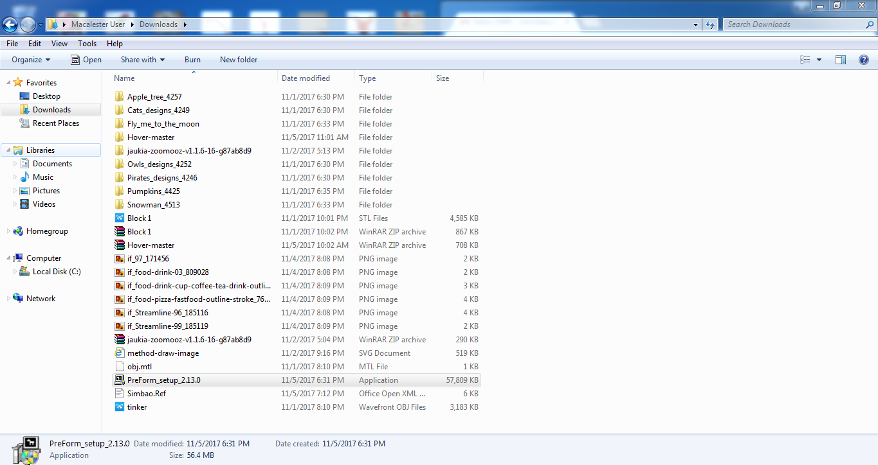The height and width of the screenshot is (465, 878).
Task: Open the Share with dropdown
Action: (143, 60)
